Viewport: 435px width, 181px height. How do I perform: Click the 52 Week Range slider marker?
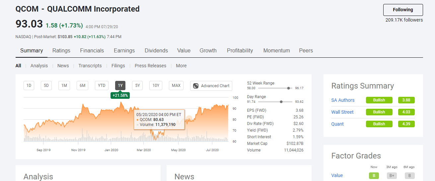289,88
